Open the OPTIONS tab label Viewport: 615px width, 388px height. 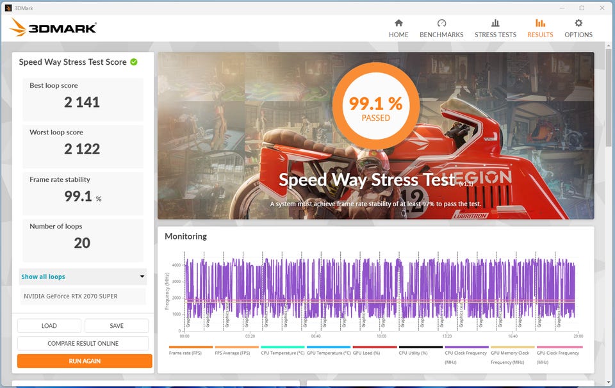coord(578,35)
